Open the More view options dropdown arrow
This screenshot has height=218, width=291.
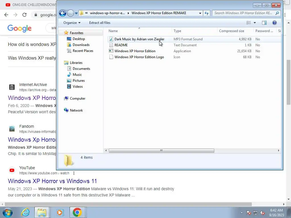[x=255, y=23]
